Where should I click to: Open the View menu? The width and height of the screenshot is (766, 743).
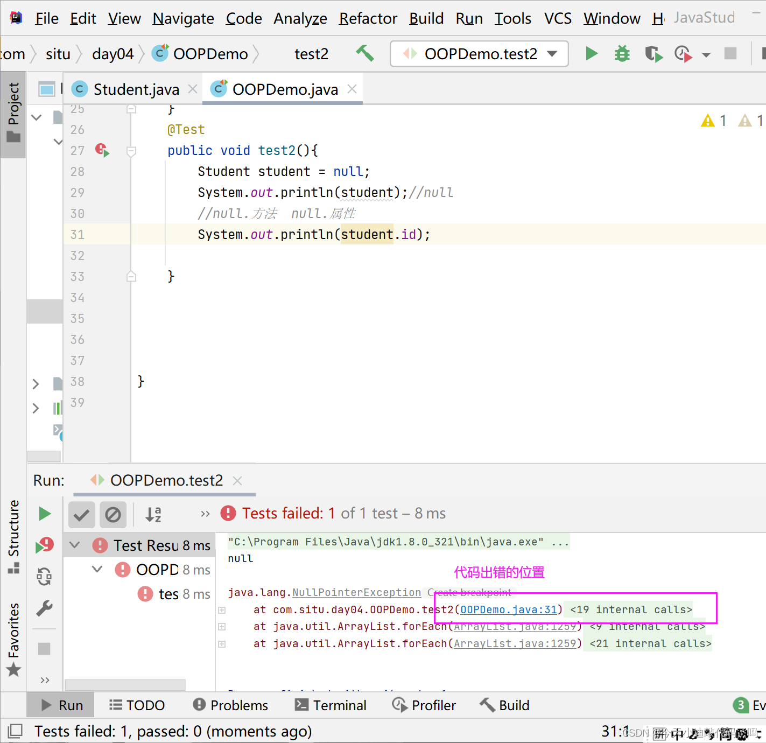(124, 18)
